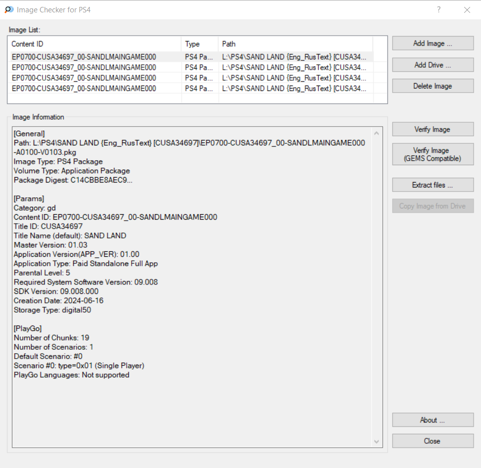481x468 pixels.
Task: Open the Extract files dialog
Action: coord(433,185)
